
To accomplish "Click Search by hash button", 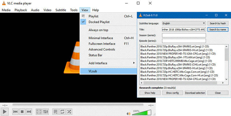I will point(218,23).
